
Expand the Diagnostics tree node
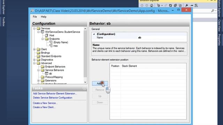point(34,60)
